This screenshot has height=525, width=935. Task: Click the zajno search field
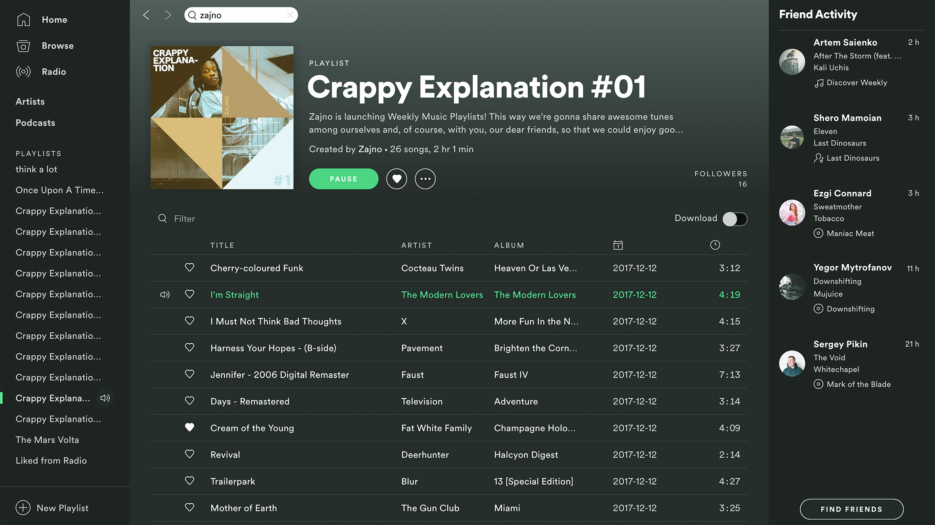coord(241,15)
